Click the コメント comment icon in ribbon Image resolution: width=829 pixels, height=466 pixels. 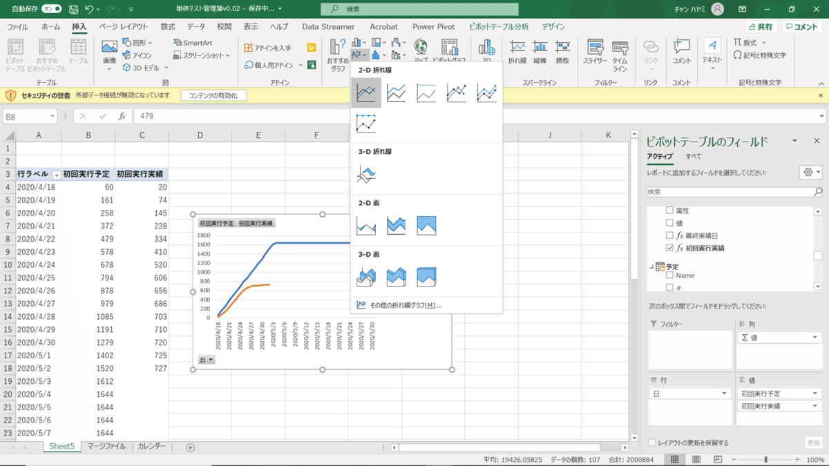(x=681, y=52)
